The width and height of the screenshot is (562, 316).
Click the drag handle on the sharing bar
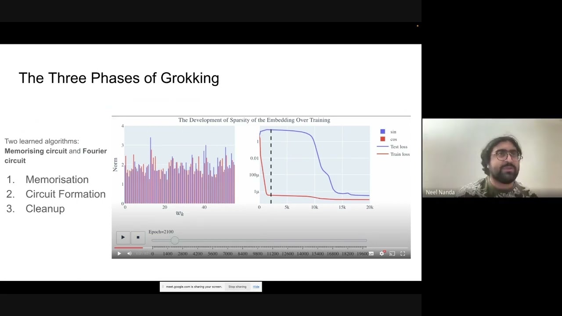pyautogui.click(x=163, y=287)
